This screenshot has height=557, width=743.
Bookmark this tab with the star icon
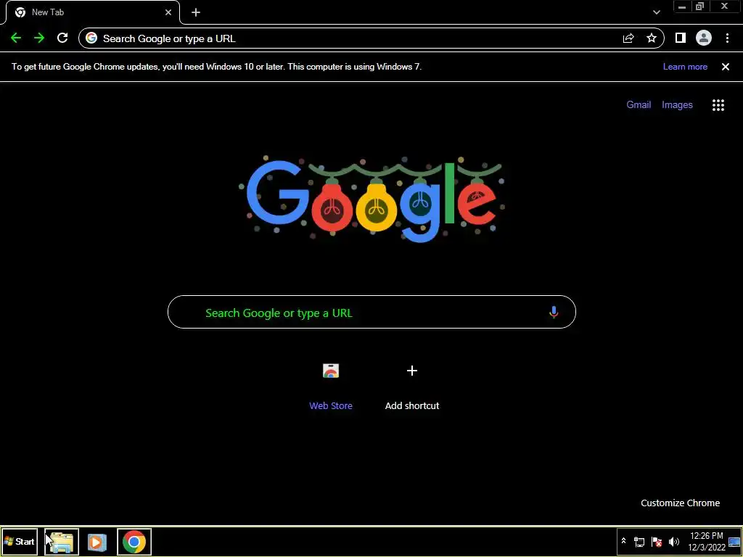(652, 38)
